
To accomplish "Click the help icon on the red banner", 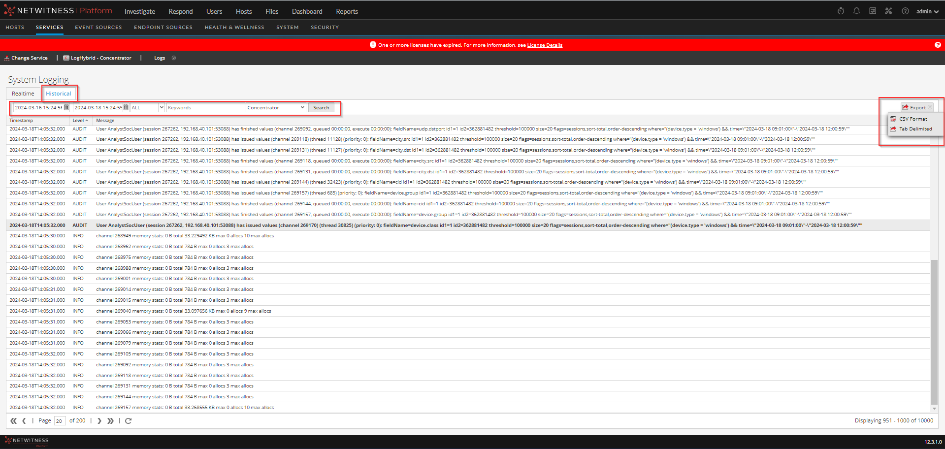I will [938, 45].
